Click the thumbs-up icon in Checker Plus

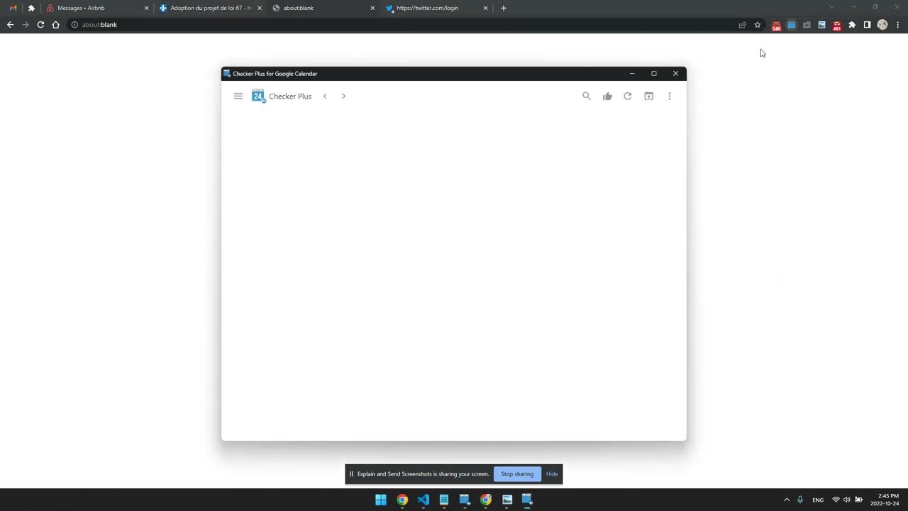point(607,96)
